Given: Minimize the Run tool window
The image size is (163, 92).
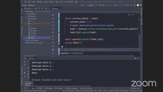Looking at the screenshot, I should [139, 58].
